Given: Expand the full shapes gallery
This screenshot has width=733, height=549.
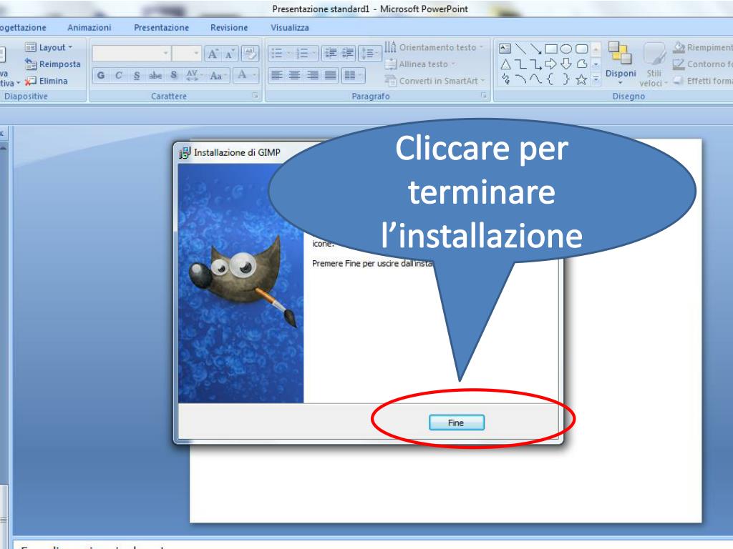Looking at the screenshot, I should click(x=596, y=80).
